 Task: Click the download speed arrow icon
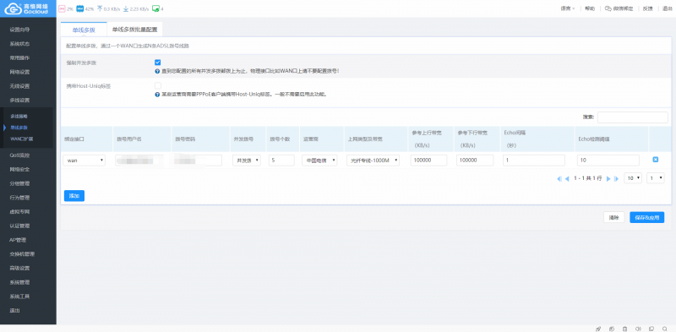click(125, 8)
